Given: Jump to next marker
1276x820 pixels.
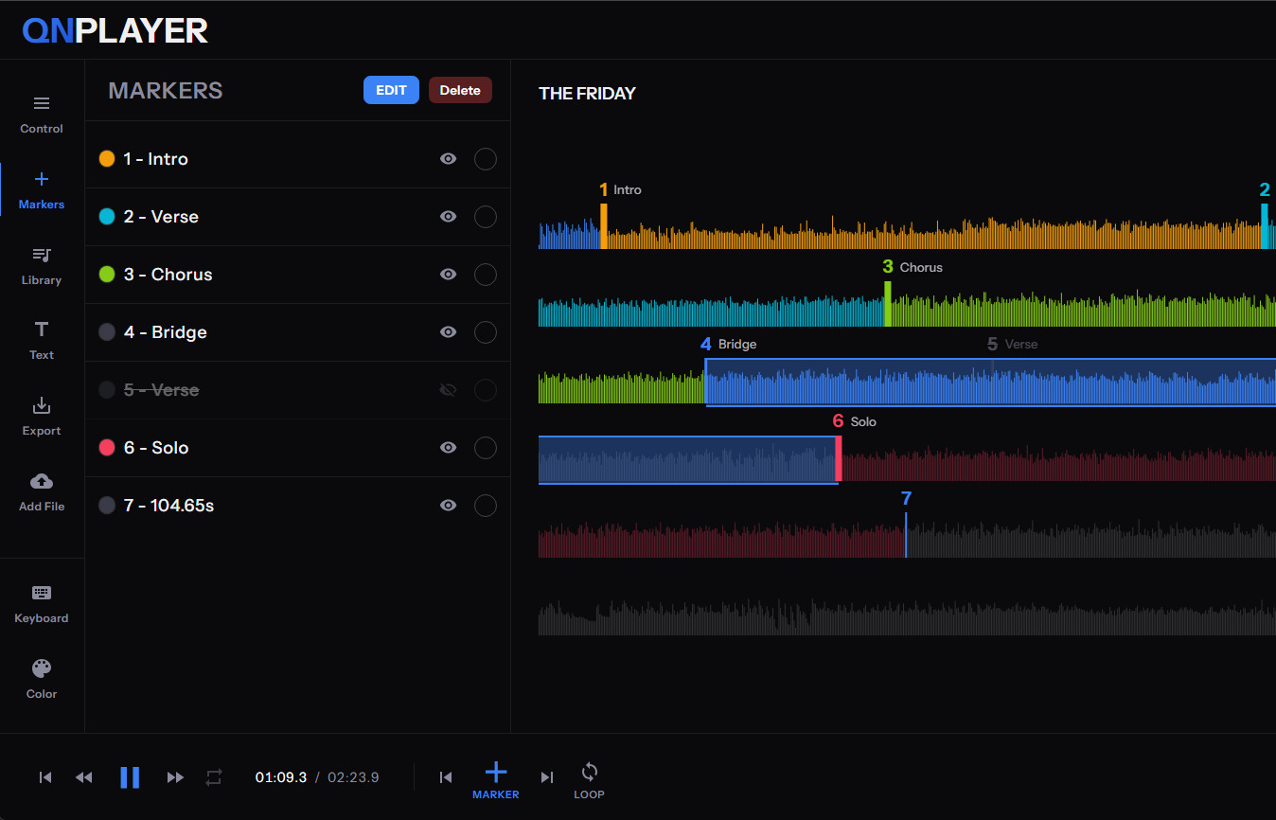Looking at the screenshot, I should [546, 777].
